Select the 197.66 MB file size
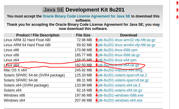179x109 pixels. pos(83,95)
